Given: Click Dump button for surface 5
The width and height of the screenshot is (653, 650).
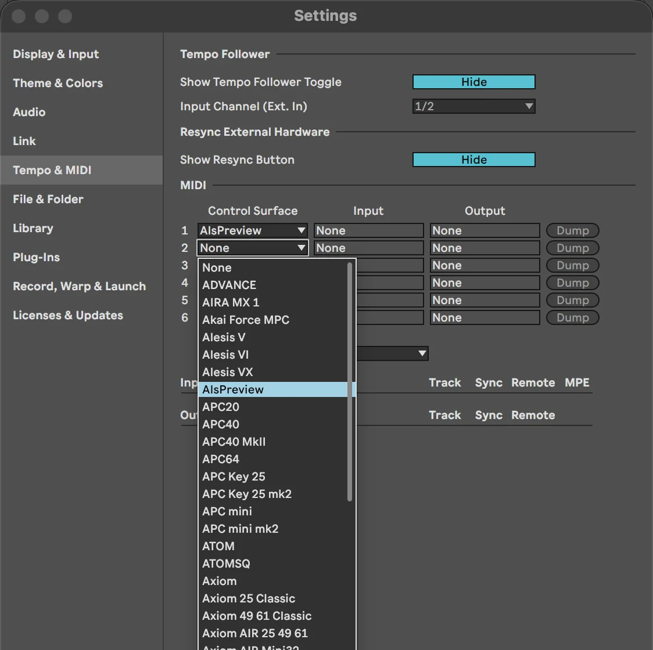Looking at the screenshot, I should coord(573,301).
